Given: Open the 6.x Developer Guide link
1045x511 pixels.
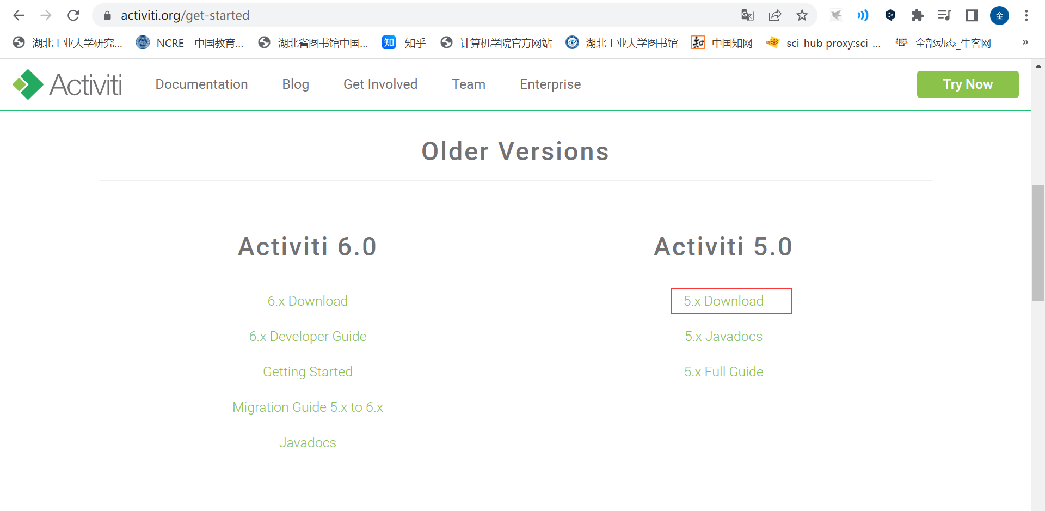Looking at the screenshot, I should pos(308,337).
